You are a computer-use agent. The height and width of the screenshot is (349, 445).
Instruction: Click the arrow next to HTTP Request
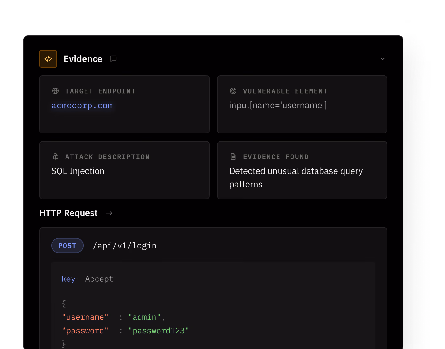coord(109,213)
